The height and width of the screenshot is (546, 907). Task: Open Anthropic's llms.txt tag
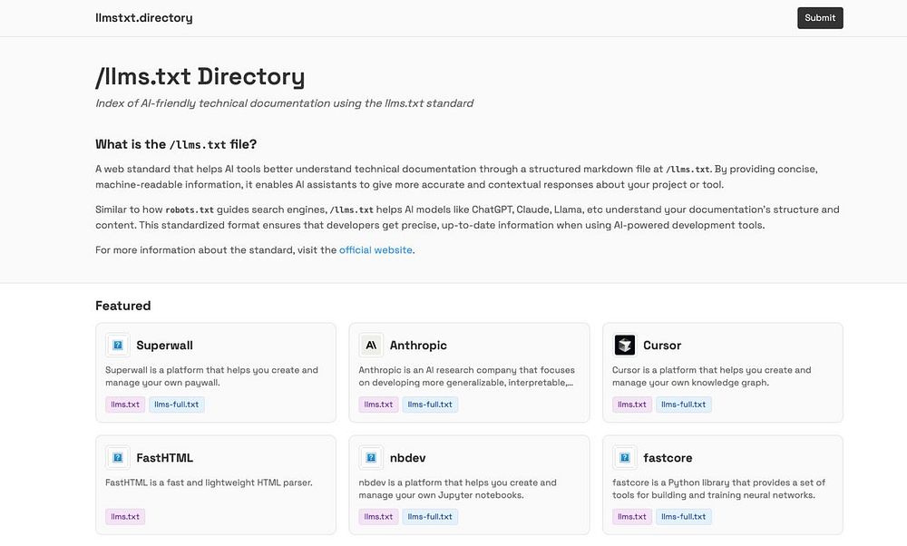click(378, 405)
